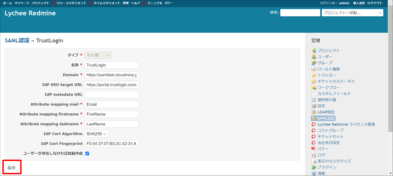Click Lychee icon before タイムマネジメント

[x=91, y=3]
